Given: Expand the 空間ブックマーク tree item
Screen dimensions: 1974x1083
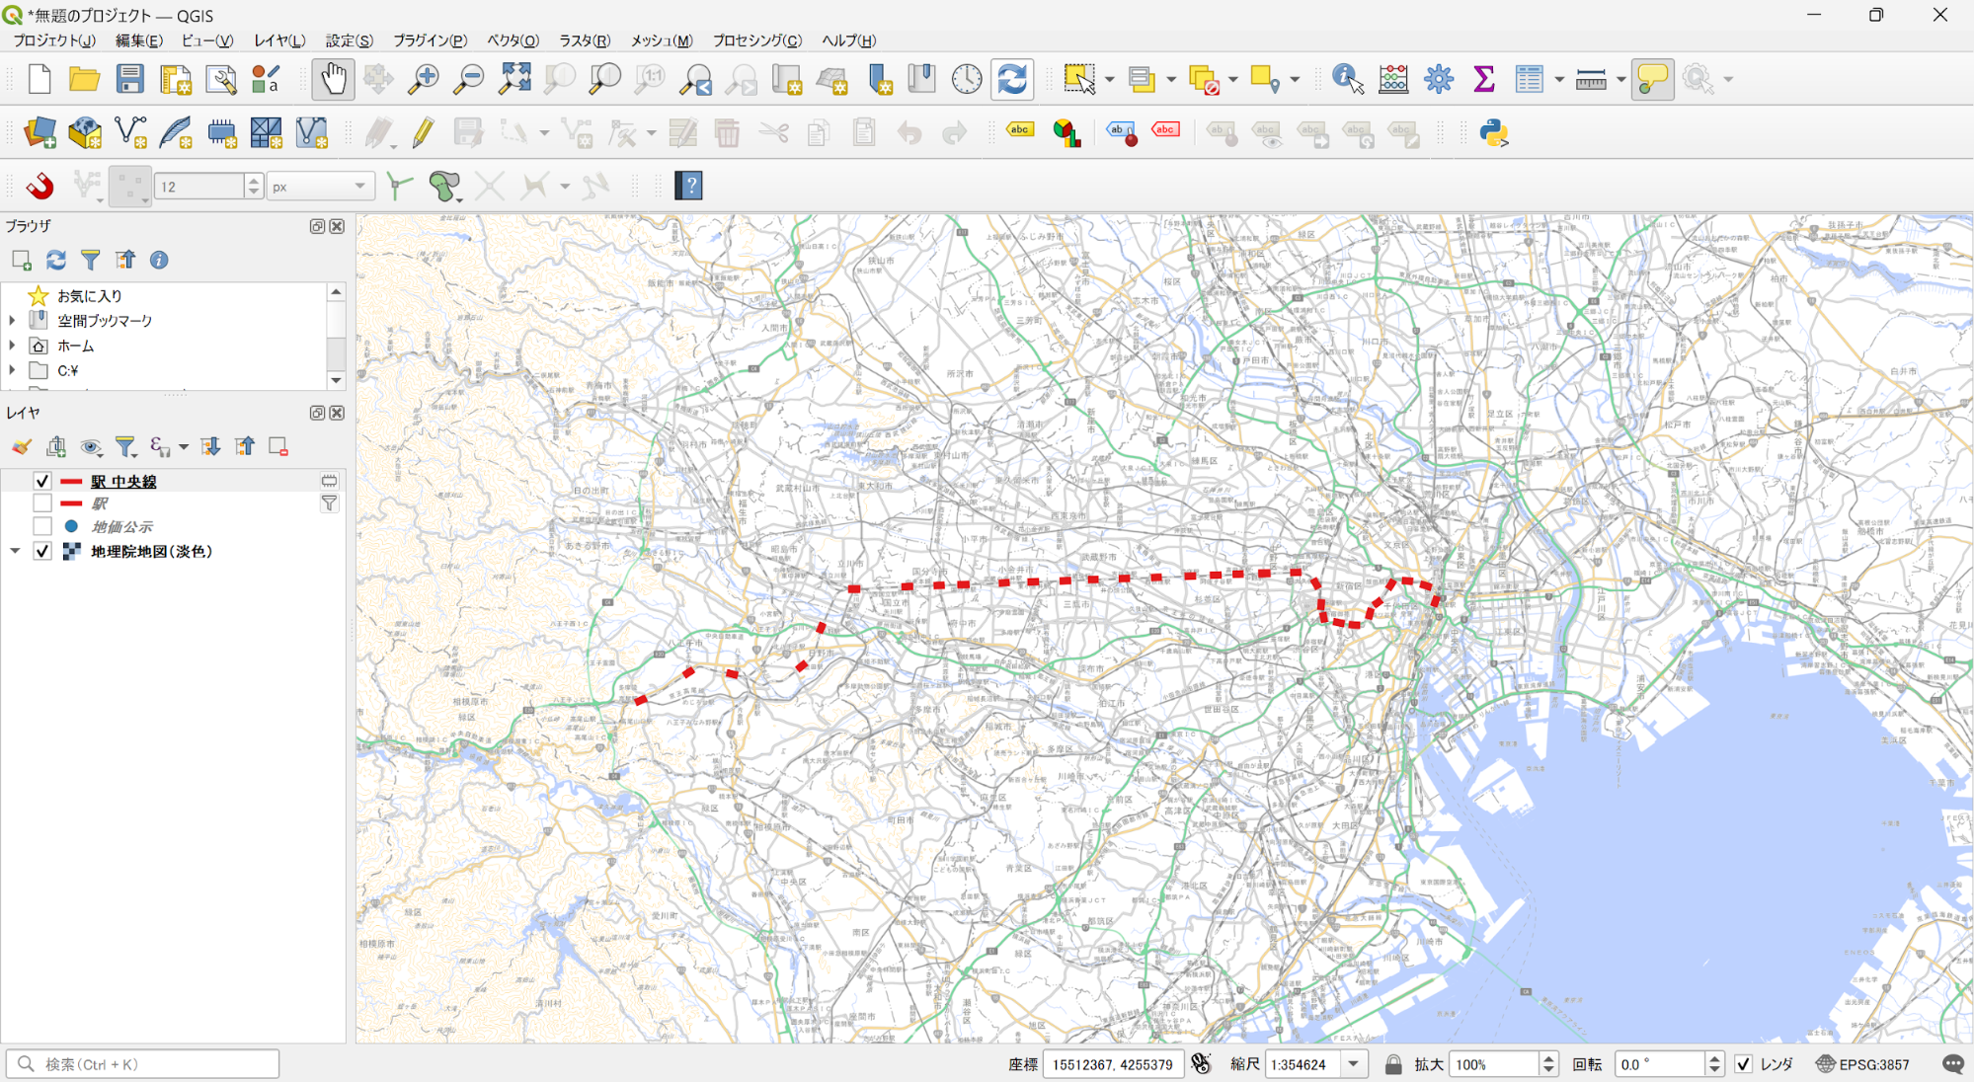Looking at the screenshot, I should pyautogui.click(x=12, y=321).
